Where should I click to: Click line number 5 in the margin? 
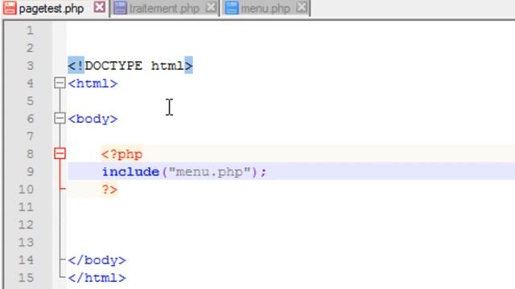[31, 101]
